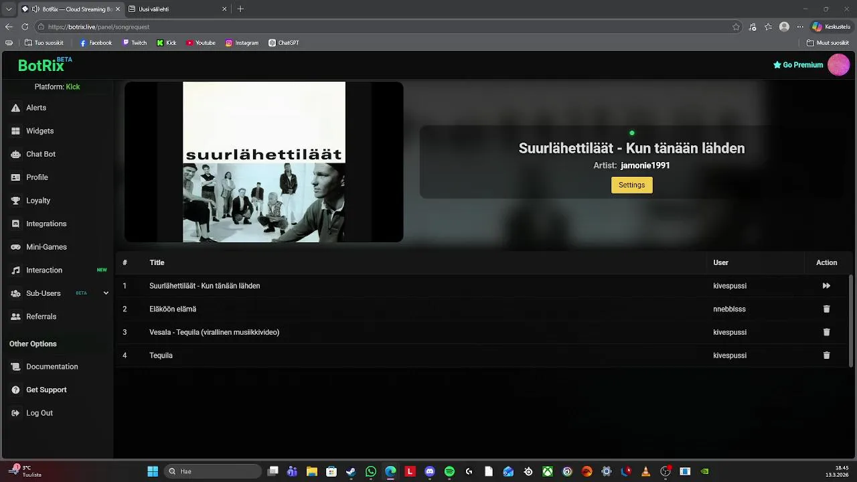The height and width of the screenshot is (482, 857).
Task: Click Go Premium
Action: pos(798,65)
